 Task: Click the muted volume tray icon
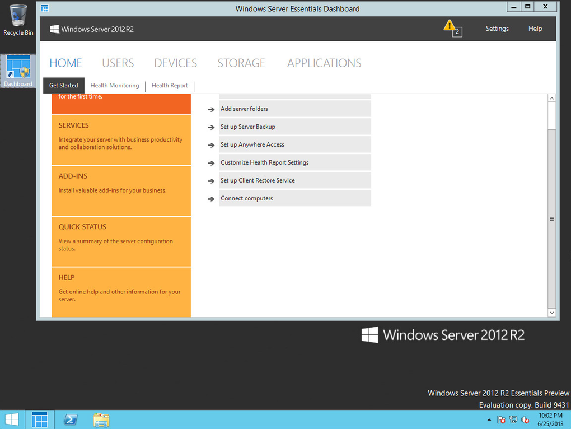pos(525,420)
